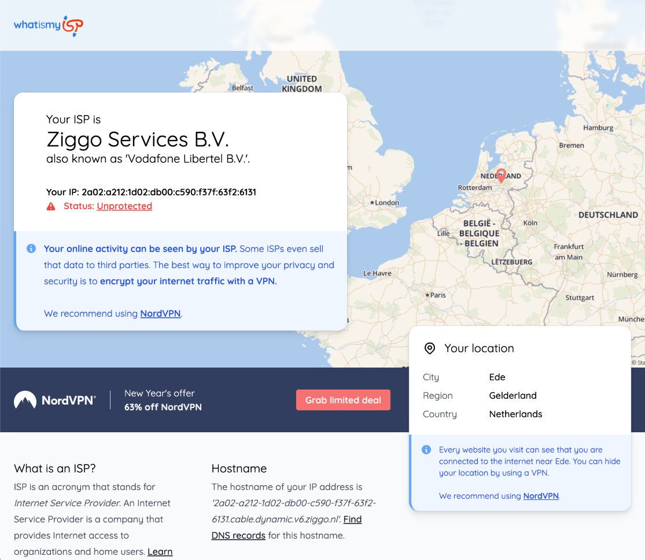The width and height of the screenshot is (645, 560).
Task: Click the IP address 2a02:a212:1d02:db00:c590:f37f:63f2:6131
Action: pos(169,192)
